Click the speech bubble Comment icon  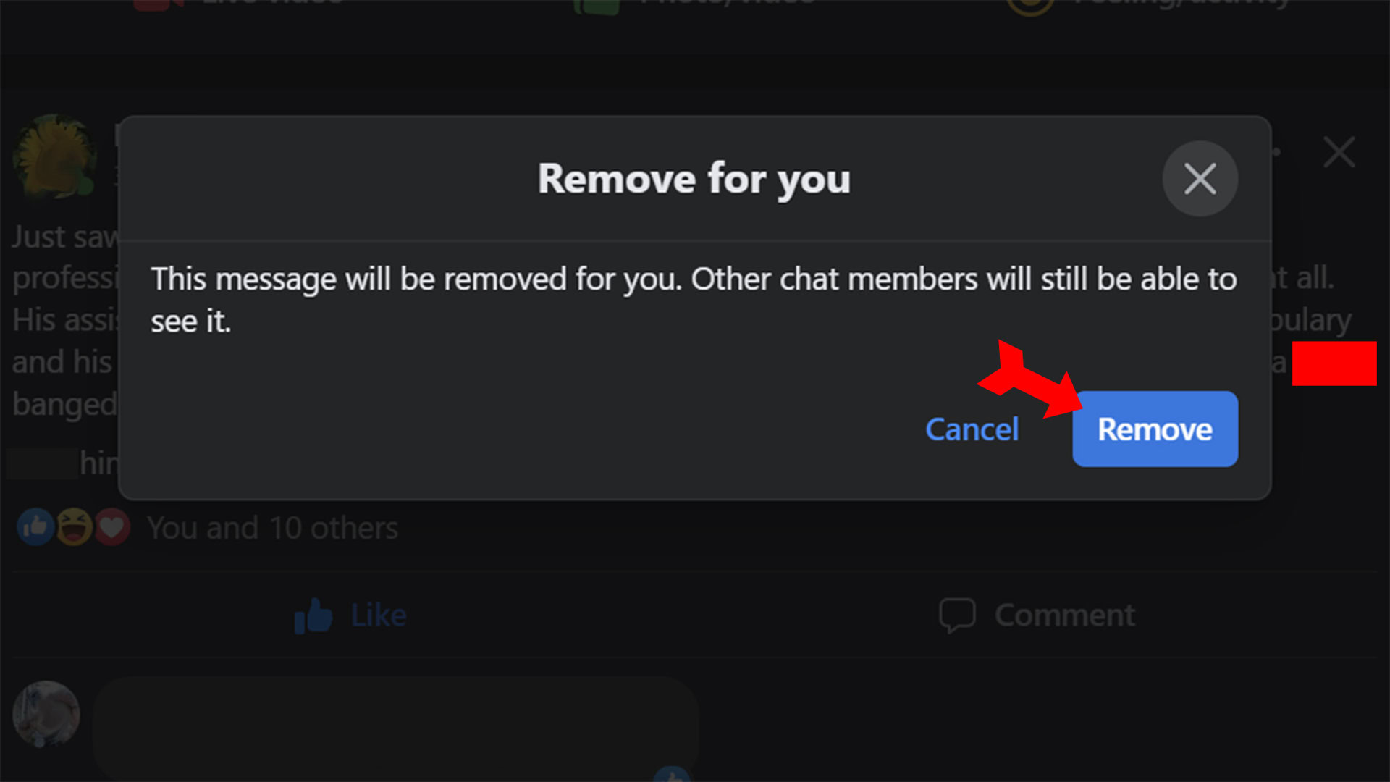click(x=957, y=615)
